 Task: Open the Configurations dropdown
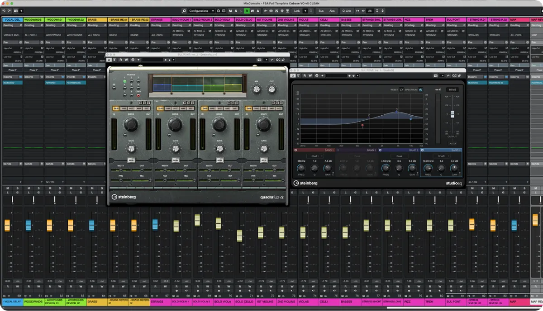coord(201,11)
